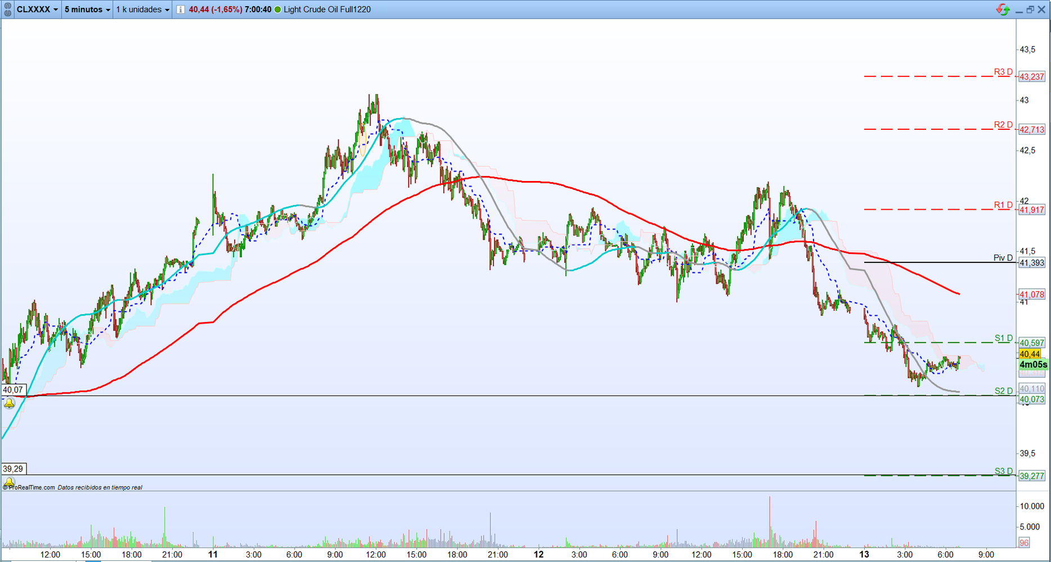Image resolution: width=1051 pixels, height=562 pixels.
Task: Click the 7:00:40 clock time in header
Action: [258, 10]
